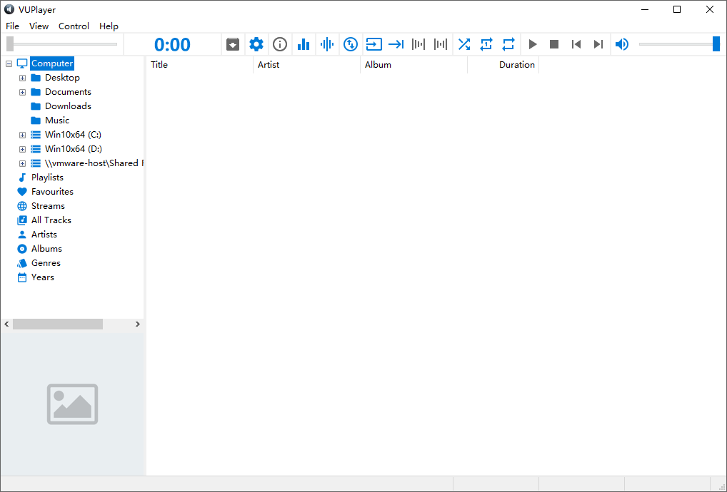Toggle shuffle/random play mode
Viewport: 727px width, 492px height.
[464, 44]
